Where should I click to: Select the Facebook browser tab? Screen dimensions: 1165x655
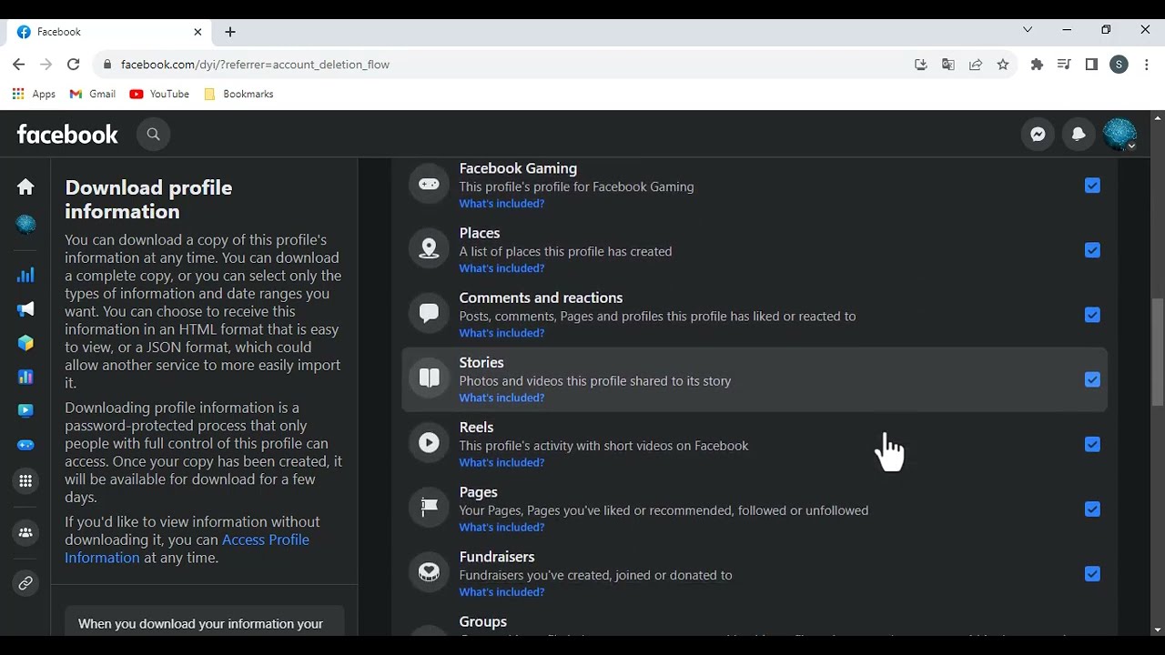(x=109, y=32)
